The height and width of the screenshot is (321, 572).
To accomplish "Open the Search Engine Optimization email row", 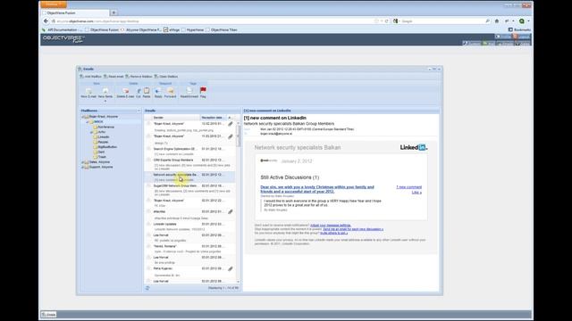I will 189,151.
